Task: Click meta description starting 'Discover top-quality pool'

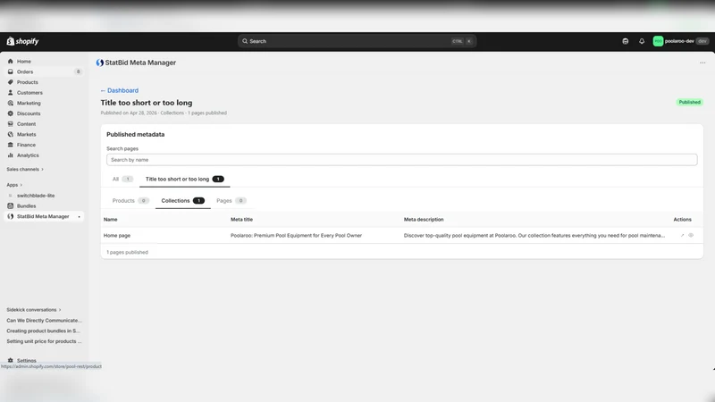Action: click(534, 236)
